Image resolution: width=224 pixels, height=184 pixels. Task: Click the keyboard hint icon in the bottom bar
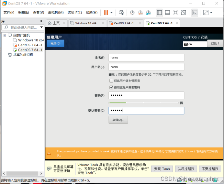[49, 169]
